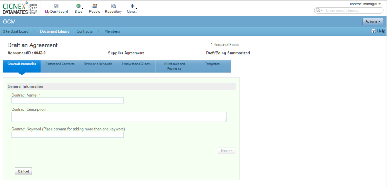
Task: Focus the Contract Name field
Action: (67, 101)
